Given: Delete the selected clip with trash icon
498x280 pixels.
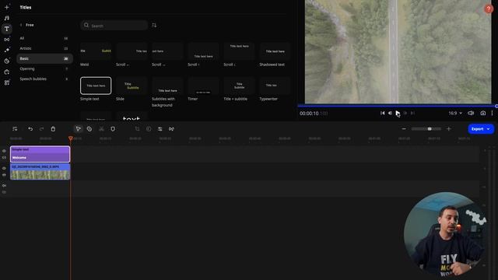Looking at the screenshot, I should (x=53, y=129).
